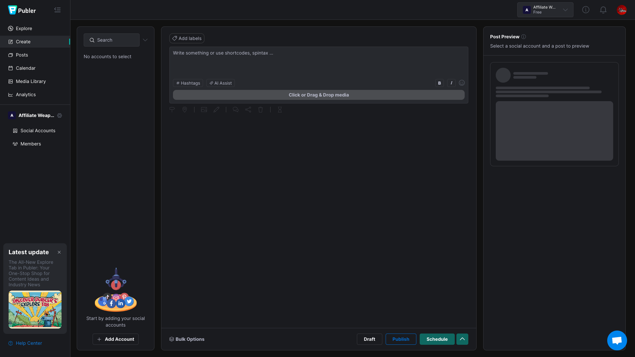Click the Add Account button
The width and height of the screenshot is (635, 357).
tap(115, 339)
